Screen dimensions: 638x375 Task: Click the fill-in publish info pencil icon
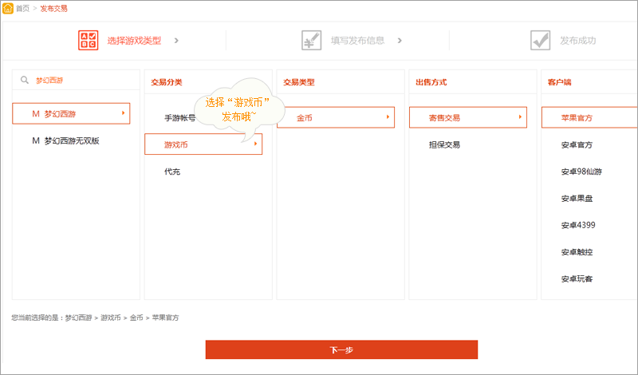point(311,40)
